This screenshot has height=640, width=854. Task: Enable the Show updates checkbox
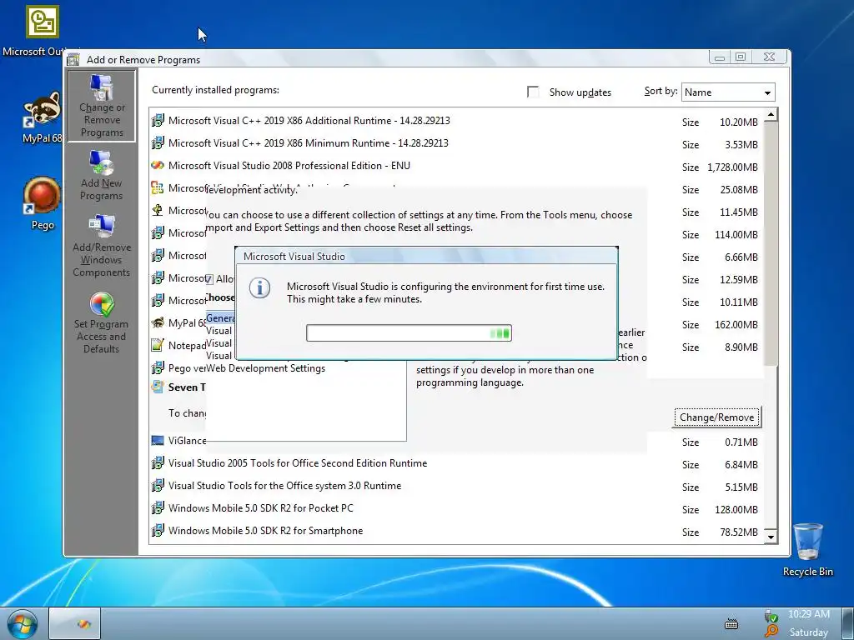tap(533, 92)
